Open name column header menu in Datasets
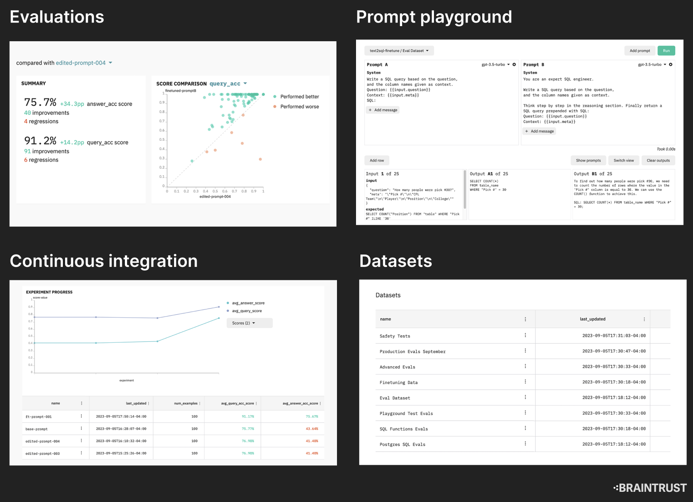 [x=525, y=319]
